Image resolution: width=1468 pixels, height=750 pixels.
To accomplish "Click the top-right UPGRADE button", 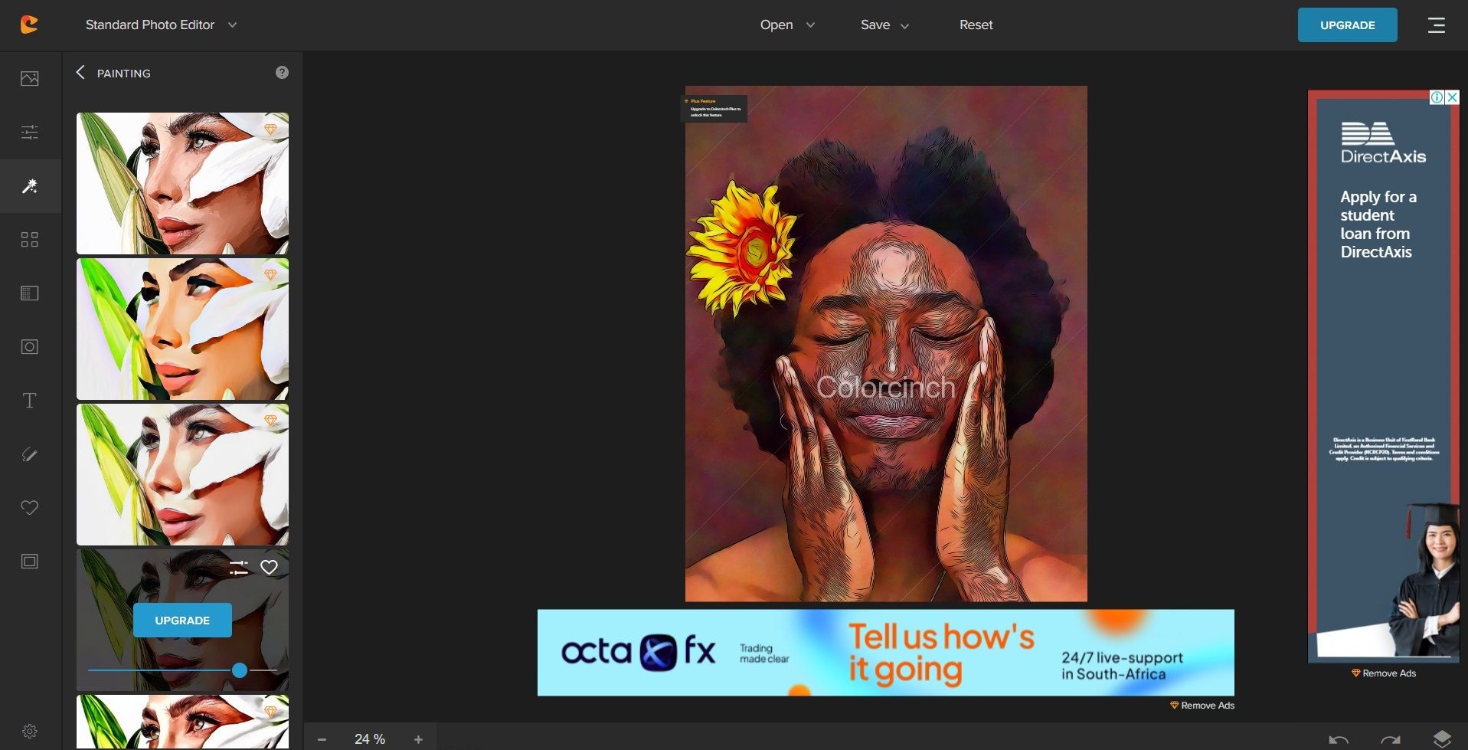I will (1347, 25).
